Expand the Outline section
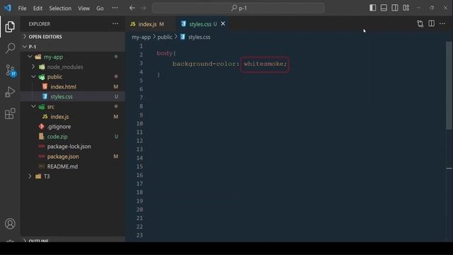This screenshot has width=453, height=255. point(73,240)
